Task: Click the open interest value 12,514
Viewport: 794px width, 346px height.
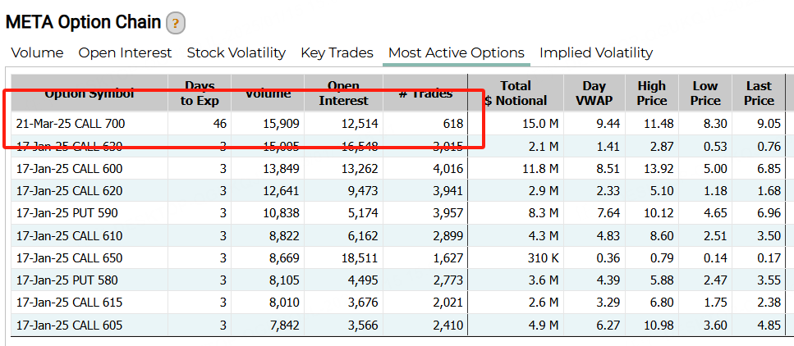Action: 359,124
